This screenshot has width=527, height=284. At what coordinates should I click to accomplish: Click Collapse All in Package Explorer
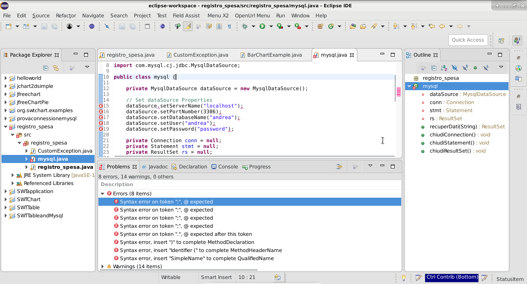46,68
